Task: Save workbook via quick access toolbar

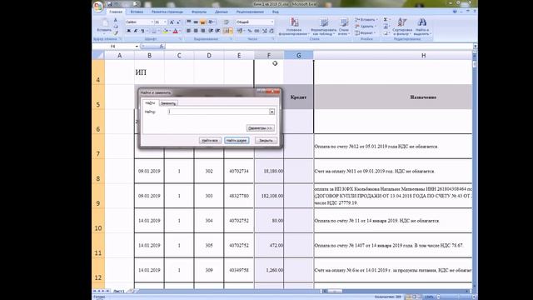Action: pyautogui.click(x=110, y=4)
